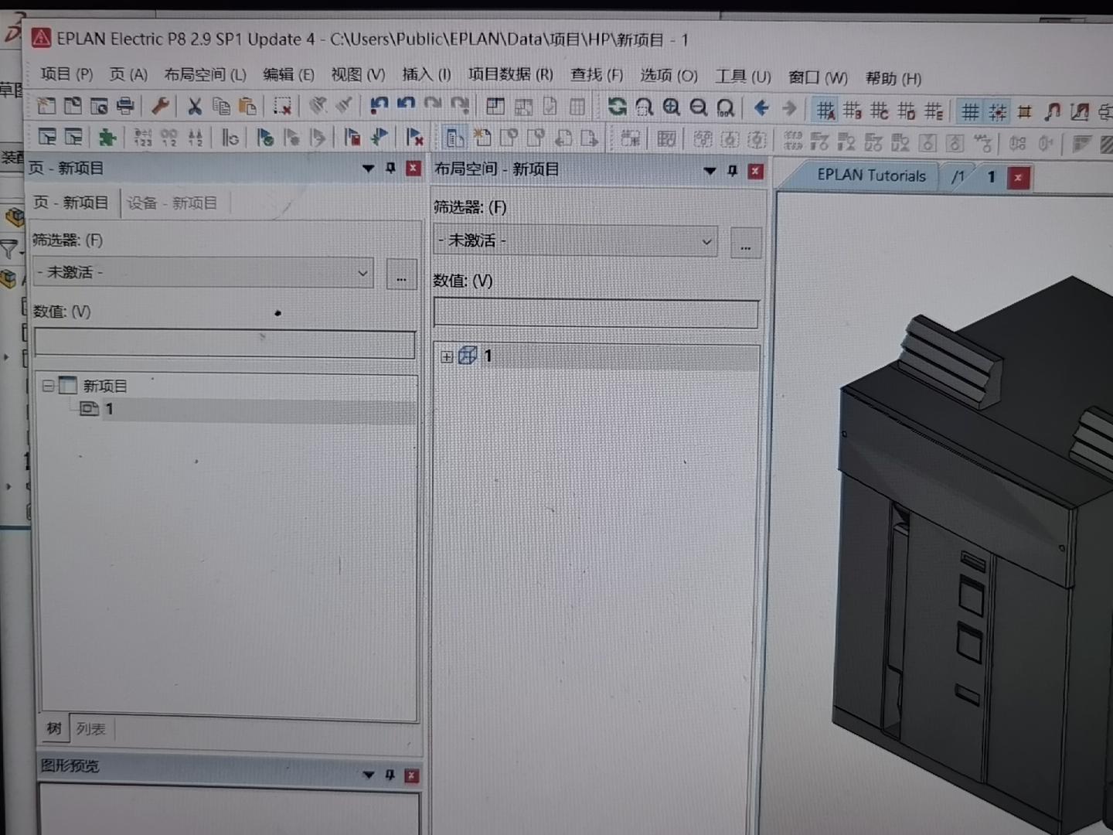Open the 项目数据 (R) menu
This screenshot has width=1113, height=835.
510,75
